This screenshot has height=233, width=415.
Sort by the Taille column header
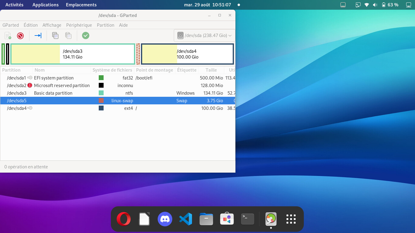[211, 70]
